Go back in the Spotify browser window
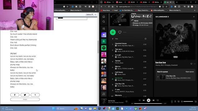 click(101, 6)
